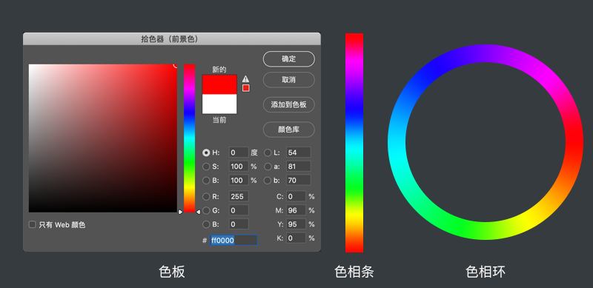Click the S percent input field
Viewport: 593px width, 288px height.
[x=239, y=167]
